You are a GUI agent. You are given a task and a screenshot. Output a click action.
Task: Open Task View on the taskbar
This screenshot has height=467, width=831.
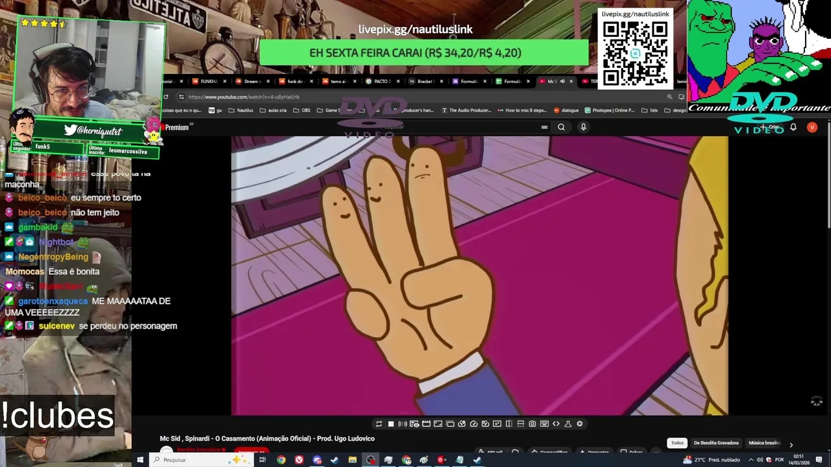point(263,460)
